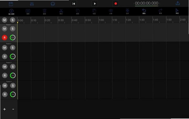189x119 pixels.
Task: Save the project with the floppy disk icon
Action: coord(11,4)
